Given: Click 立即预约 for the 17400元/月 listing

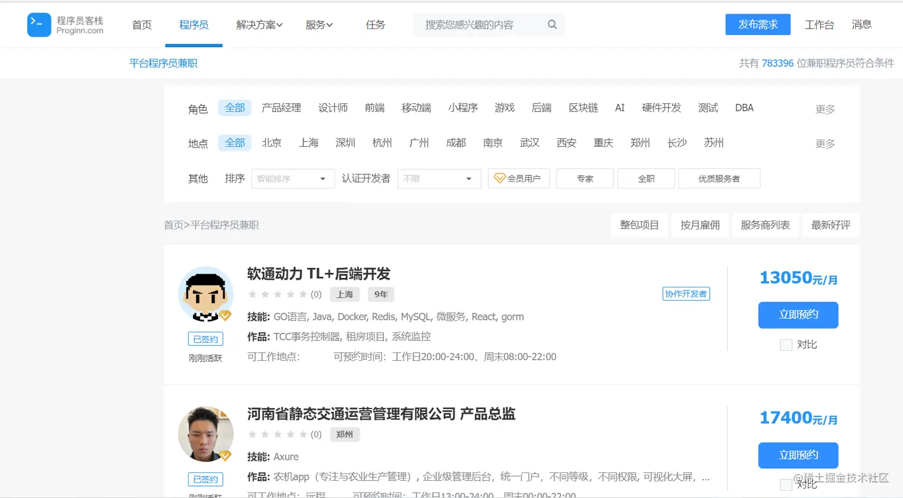Looking at the screenshot, I should coord(798,455).
